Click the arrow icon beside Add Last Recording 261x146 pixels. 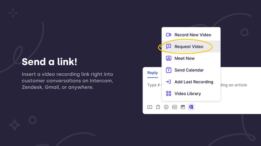tap(168, 82)
